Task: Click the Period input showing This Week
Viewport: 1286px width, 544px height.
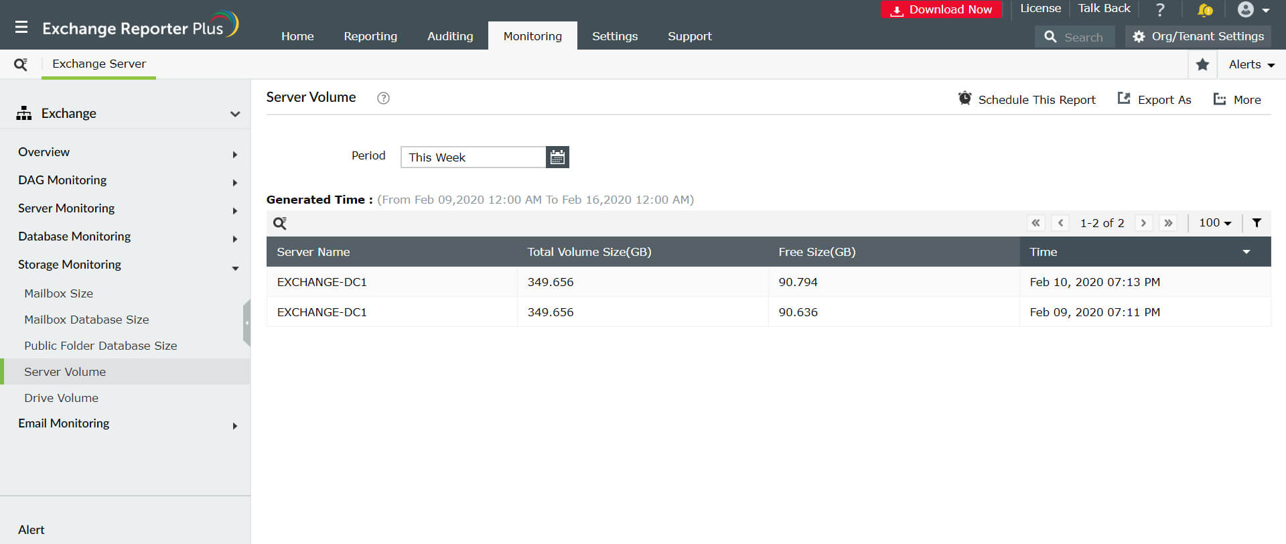Action: coord(474,157)
